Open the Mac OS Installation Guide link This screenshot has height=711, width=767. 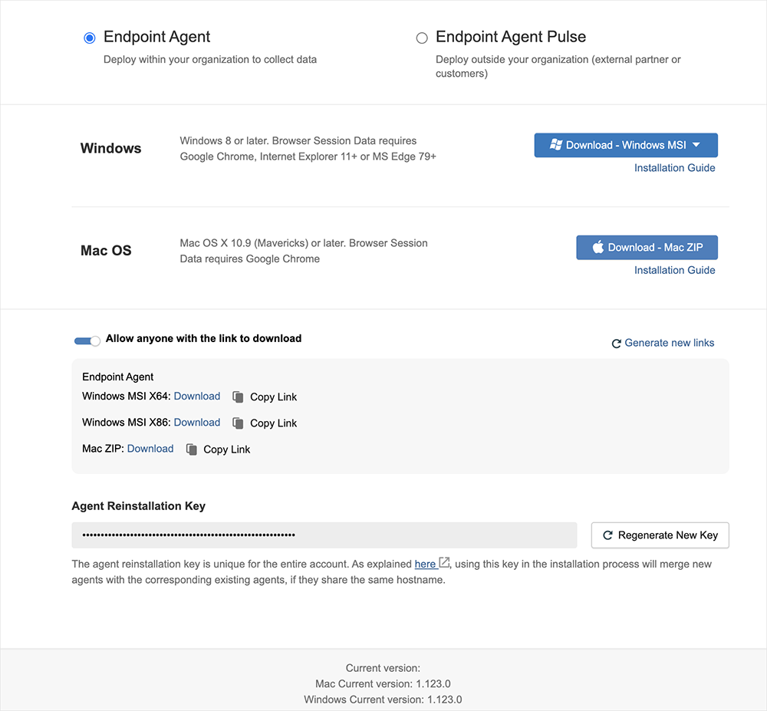[x=674, y=270]
